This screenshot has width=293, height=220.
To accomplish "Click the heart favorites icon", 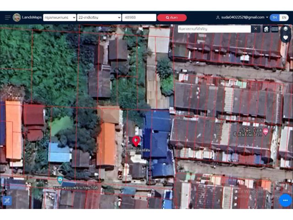I will pyautogui.click(x=286, y=38).
